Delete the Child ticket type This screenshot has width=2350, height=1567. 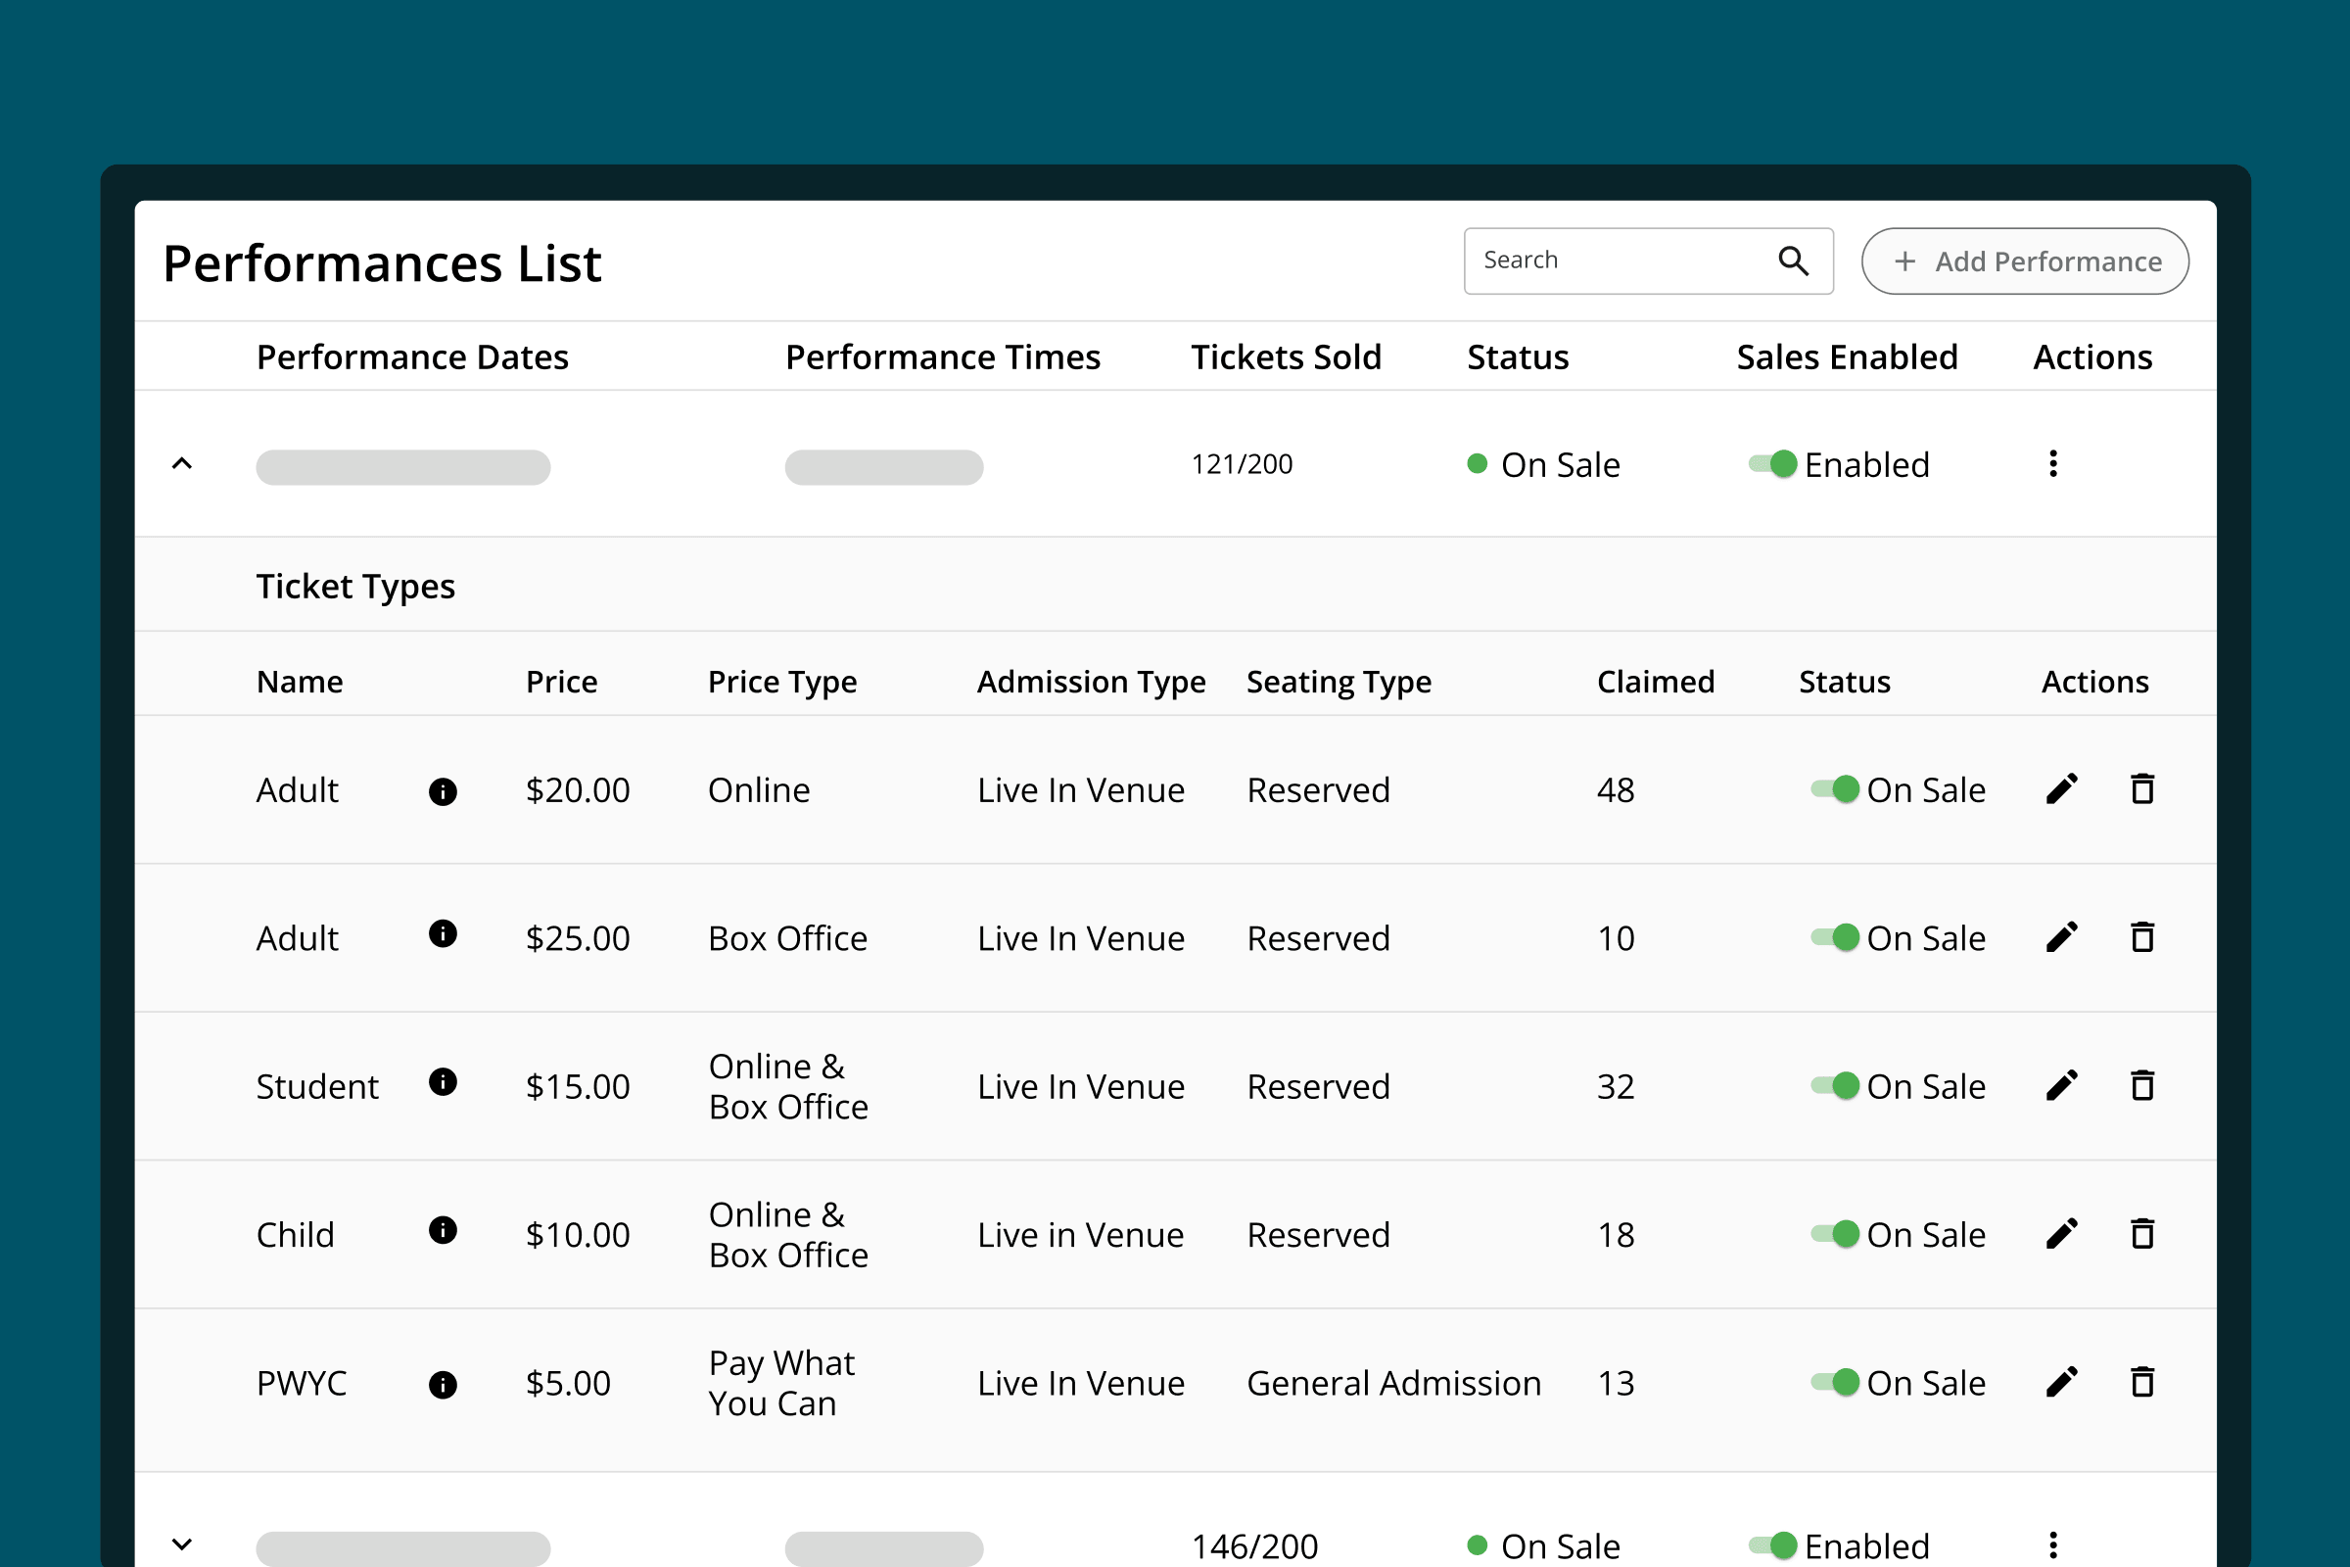pyautogui.click(x=2142, y=1234)
